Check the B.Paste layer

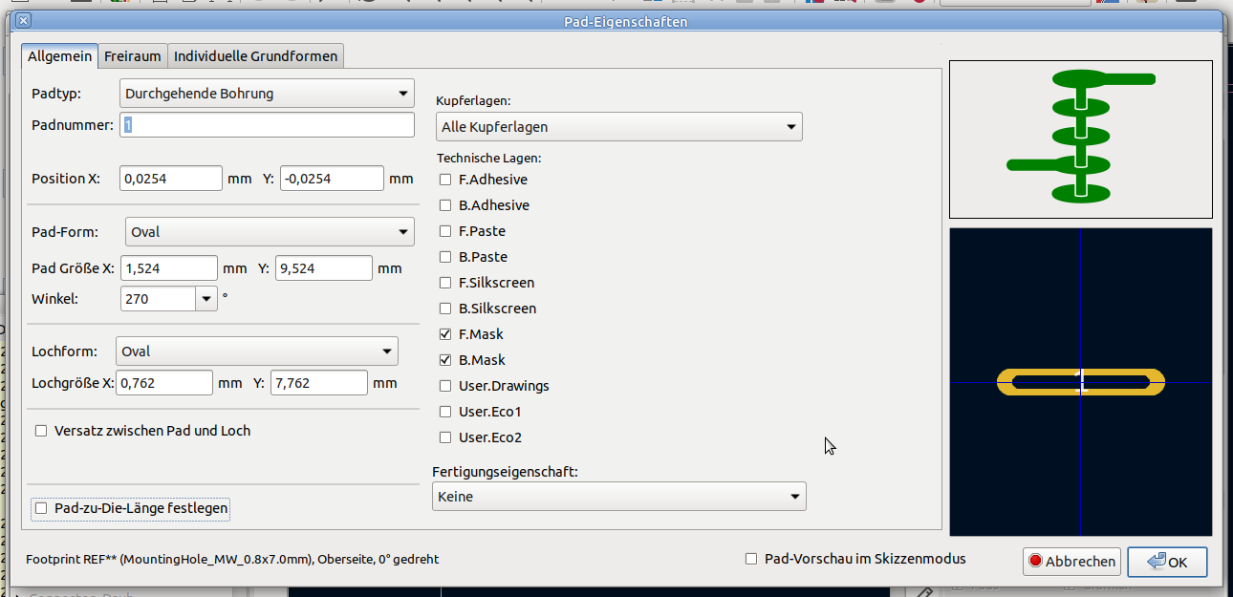coord(445,257)
